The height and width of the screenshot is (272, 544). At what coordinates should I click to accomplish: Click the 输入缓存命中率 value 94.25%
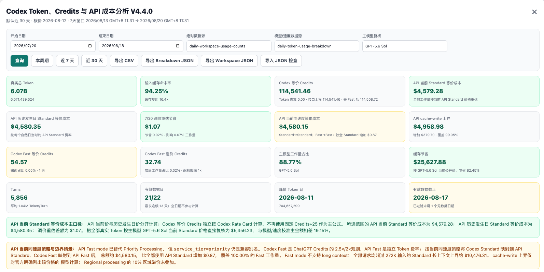pos(156,91)
